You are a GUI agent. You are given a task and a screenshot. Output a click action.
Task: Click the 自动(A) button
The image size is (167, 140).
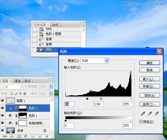pos(150,95)
